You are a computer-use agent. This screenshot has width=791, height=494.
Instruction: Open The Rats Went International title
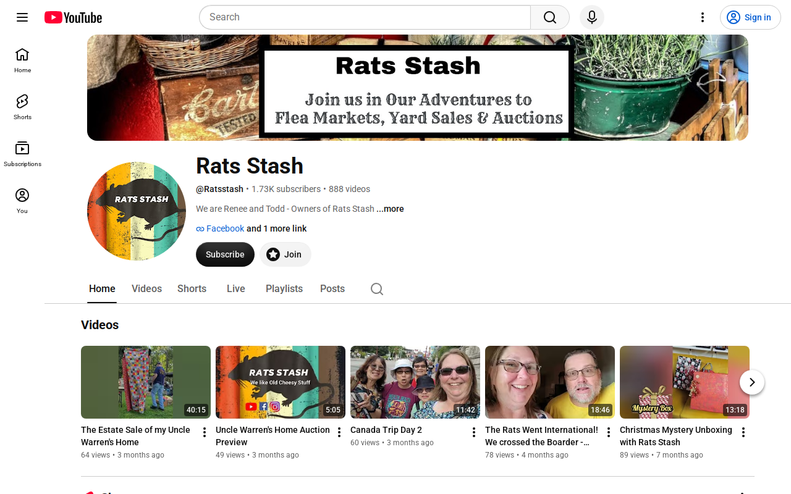pos(541,436)
